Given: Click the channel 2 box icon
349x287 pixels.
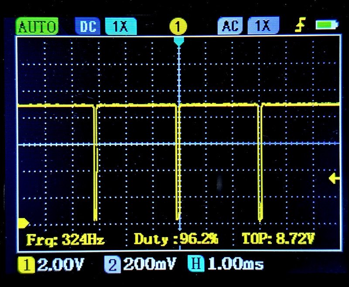Looking at the screenshot, I should [113, 264].
